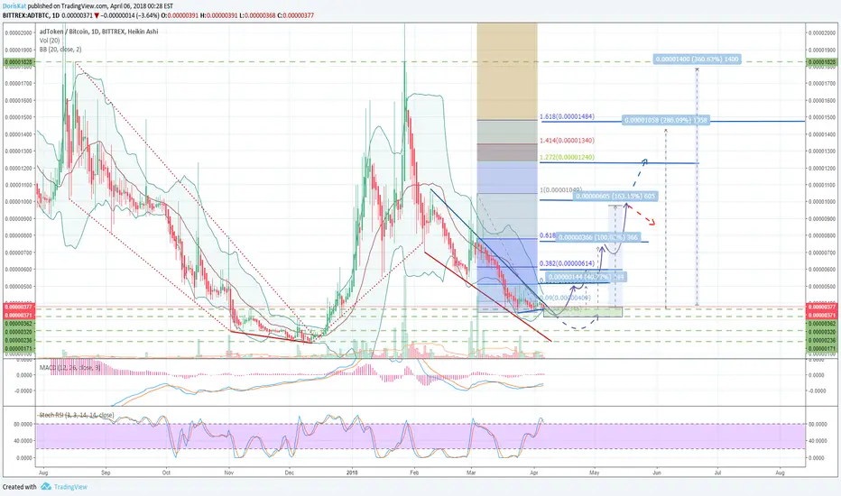Screen dimensions: 841x496
Task: Click the green 0.00001828 tag on right scale
Action: [820, 62]
